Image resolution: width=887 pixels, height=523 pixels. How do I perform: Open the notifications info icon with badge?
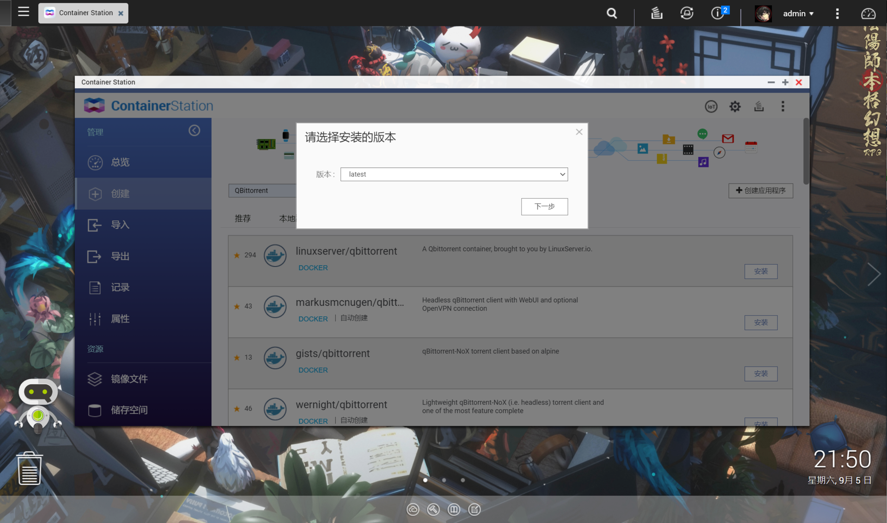click(x=717, y=13)
